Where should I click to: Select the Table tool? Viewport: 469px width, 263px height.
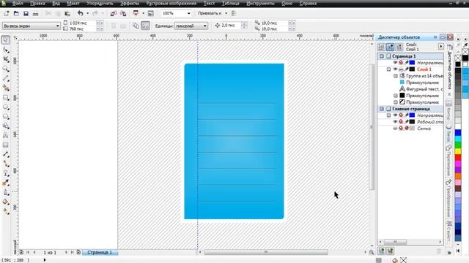point(6,145)
